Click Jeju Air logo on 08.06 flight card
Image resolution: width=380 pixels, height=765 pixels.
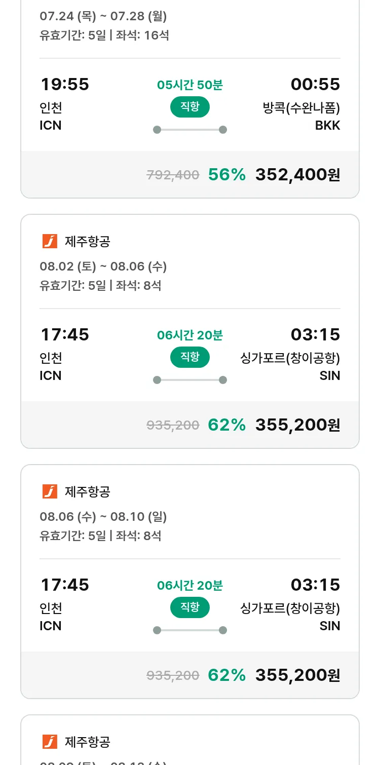click(50, 491)
